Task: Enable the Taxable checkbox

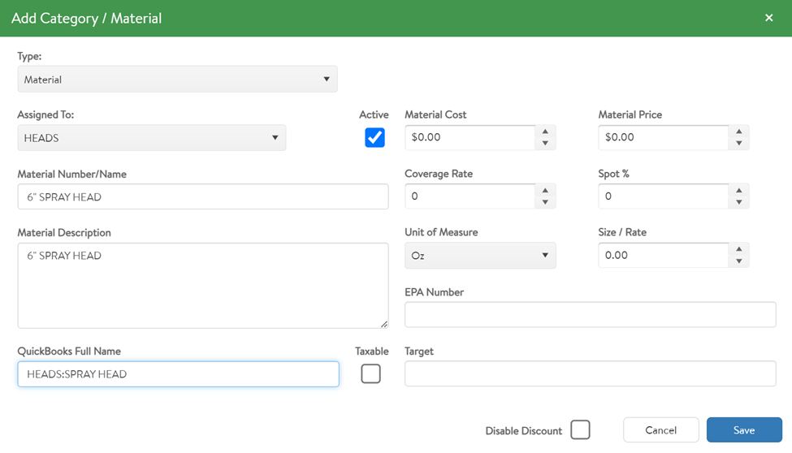Action: (370, 373)
